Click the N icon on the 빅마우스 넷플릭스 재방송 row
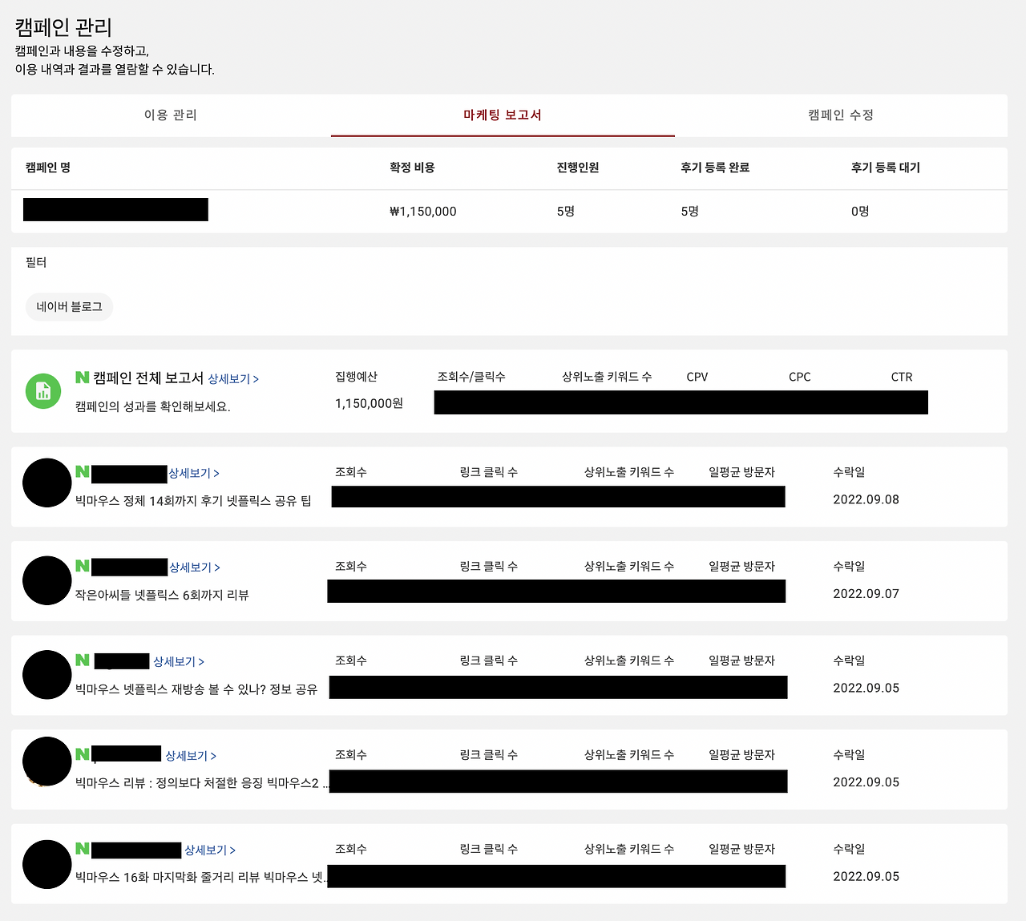Screen dimensions: 1026x921 pos(83,660)
